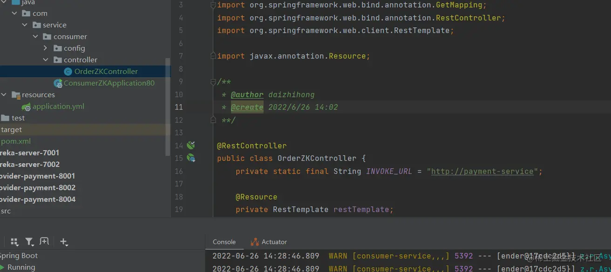The width and height of the screenshot is (611, 272).
Task: Collapse the service package arrow
Action: (x=25, y=25)
